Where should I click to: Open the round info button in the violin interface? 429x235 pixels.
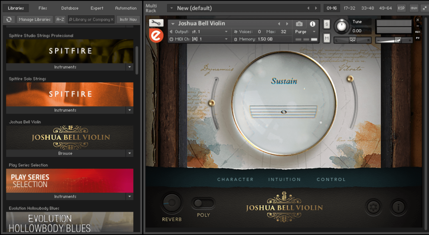(398, 207)
